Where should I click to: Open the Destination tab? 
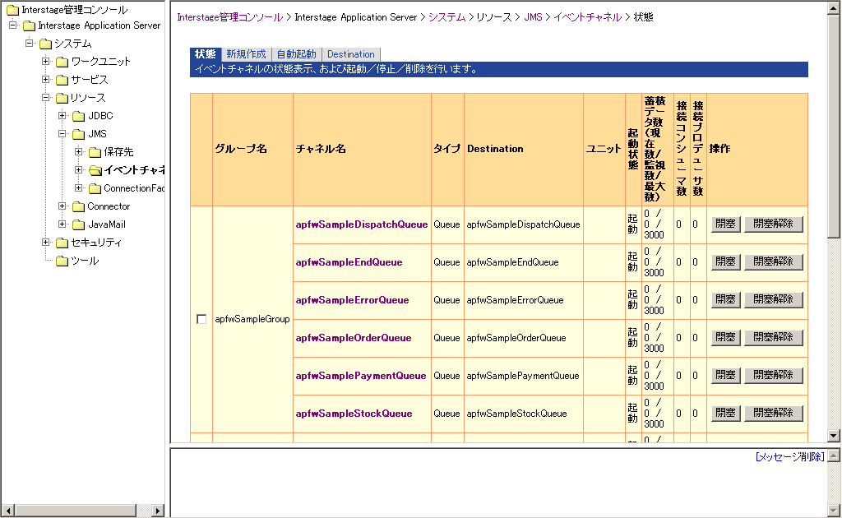[350, 54]
